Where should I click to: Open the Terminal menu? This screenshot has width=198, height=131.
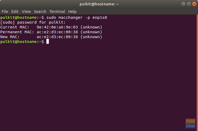[x=57, y=12]
